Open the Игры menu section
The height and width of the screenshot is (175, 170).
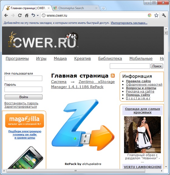click(41, 59)
